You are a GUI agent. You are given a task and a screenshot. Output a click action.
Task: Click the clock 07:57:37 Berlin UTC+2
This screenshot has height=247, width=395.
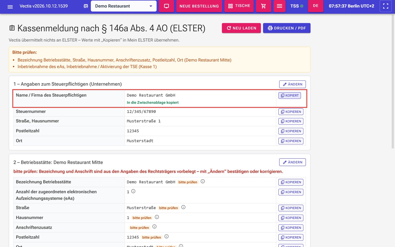(351, 6)
